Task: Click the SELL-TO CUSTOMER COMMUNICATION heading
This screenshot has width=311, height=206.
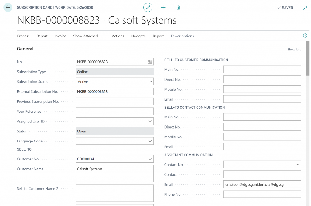Action: point(196,60)
